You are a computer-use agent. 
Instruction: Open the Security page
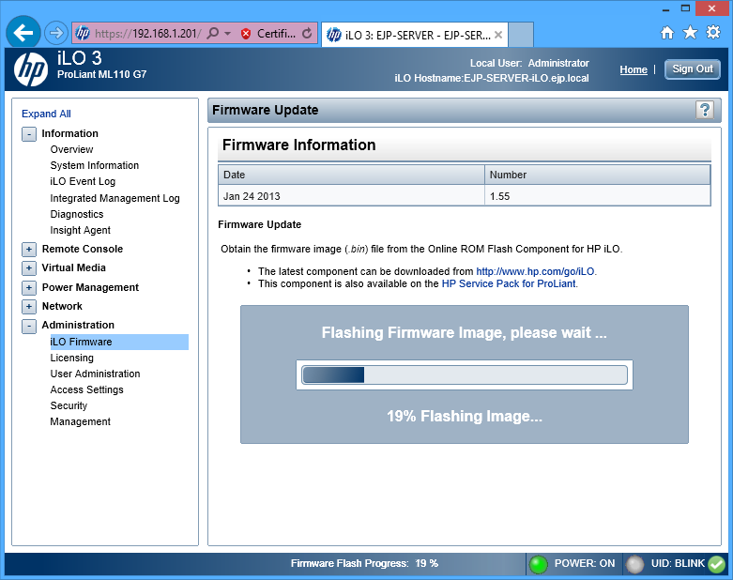pyautogui.click(x=69, y=405)
